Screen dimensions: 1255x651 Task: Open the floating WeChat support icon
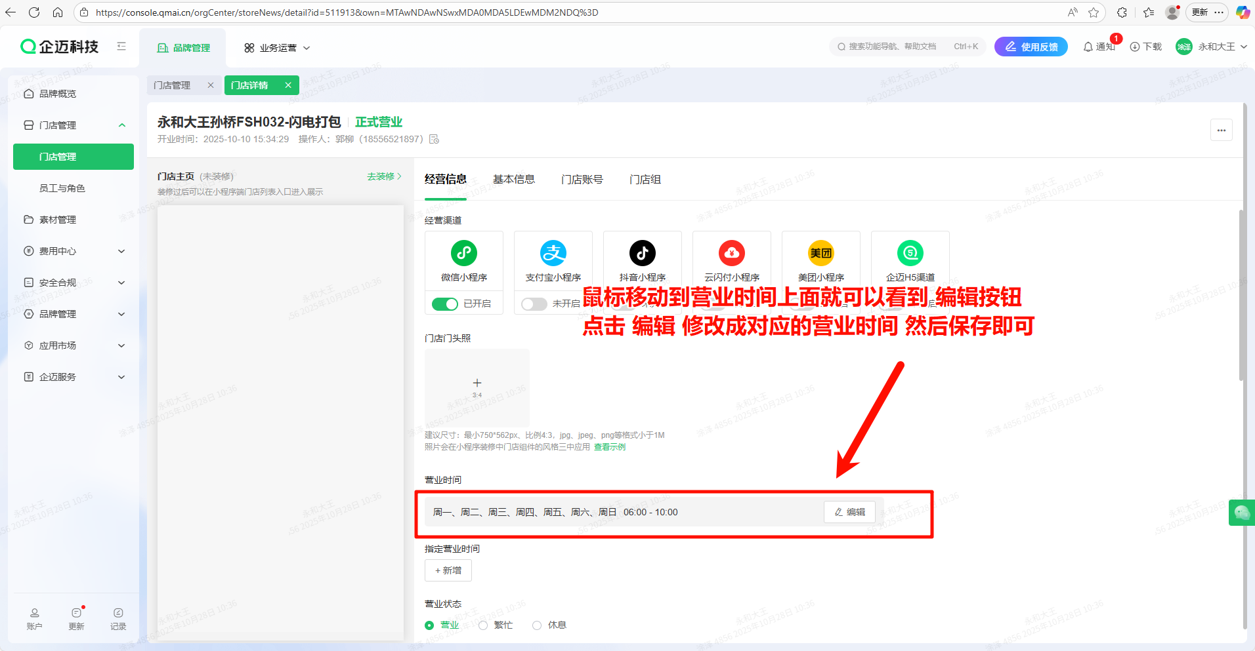[1241, 513]
